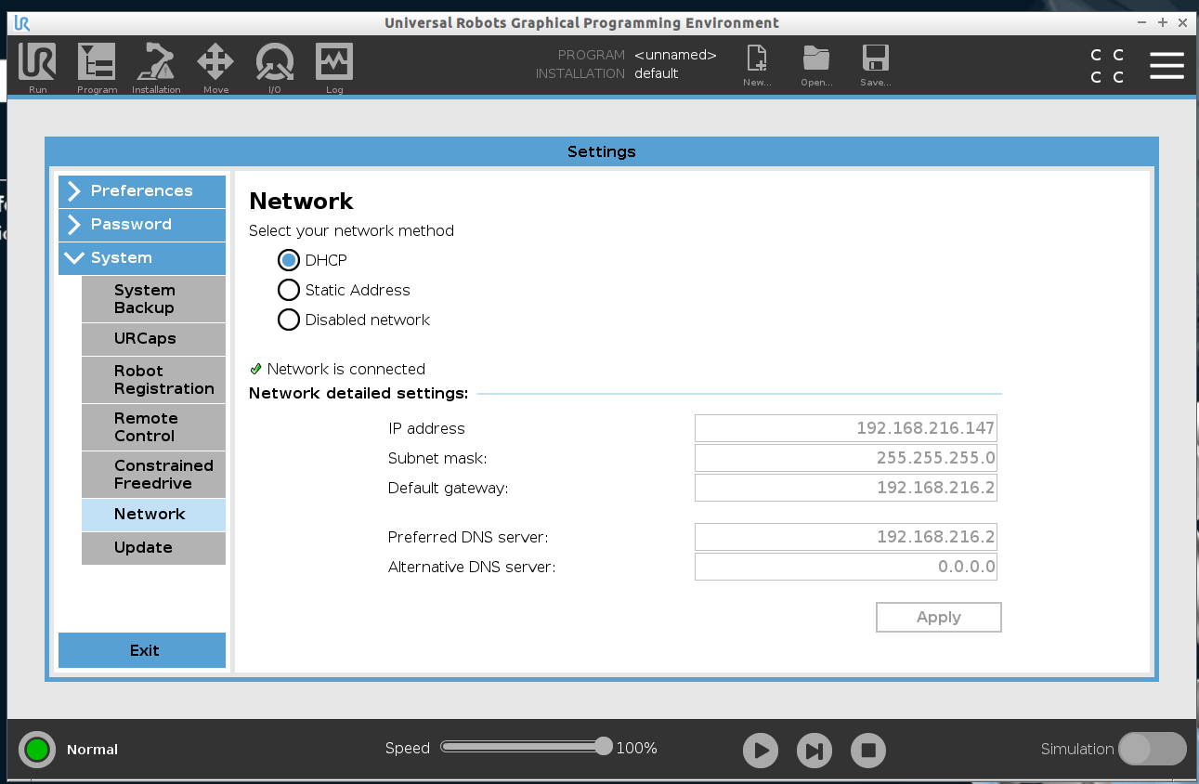Viewport: 1199px width, 784px height.
Task: Open the Update settings item
Action: 153,548
